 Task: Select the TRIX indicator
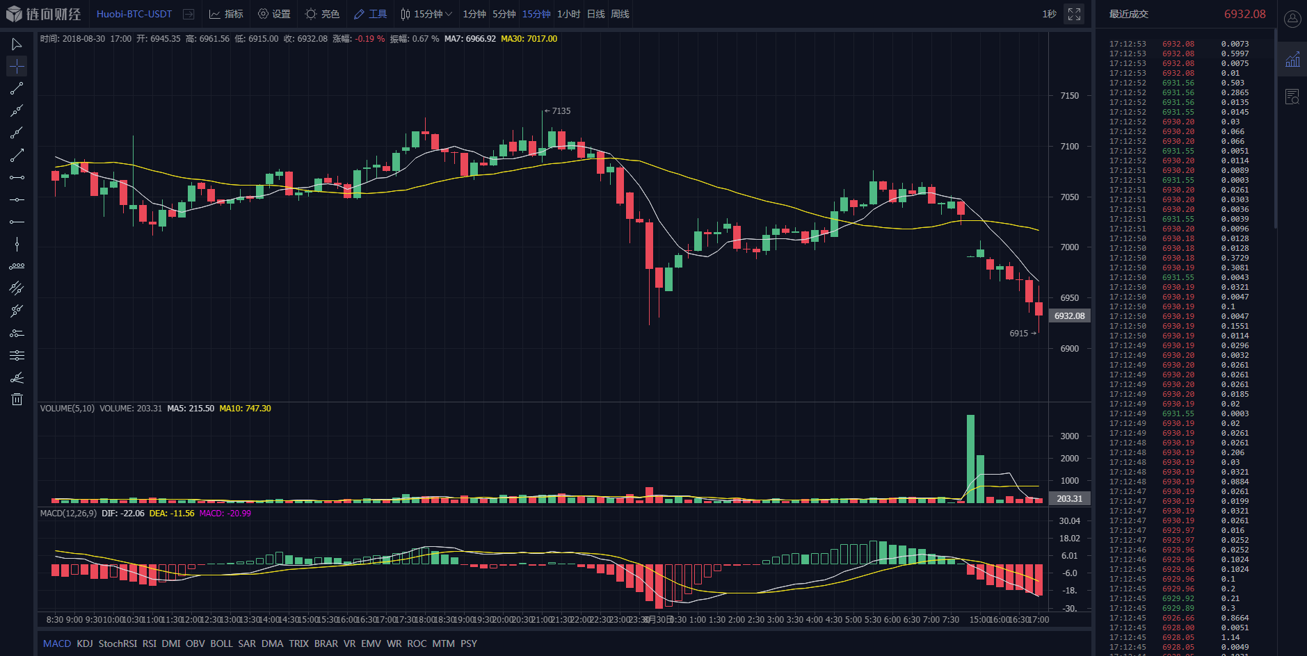pyautogui.click(x=299, y=643)
